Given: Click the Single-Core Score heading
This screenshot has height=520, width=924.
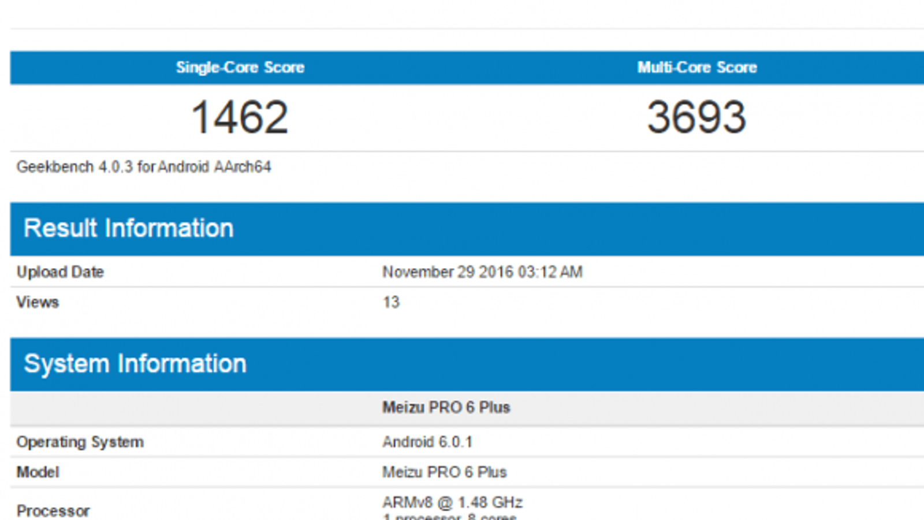Looking at the screenshot, I should pos(240,68).
